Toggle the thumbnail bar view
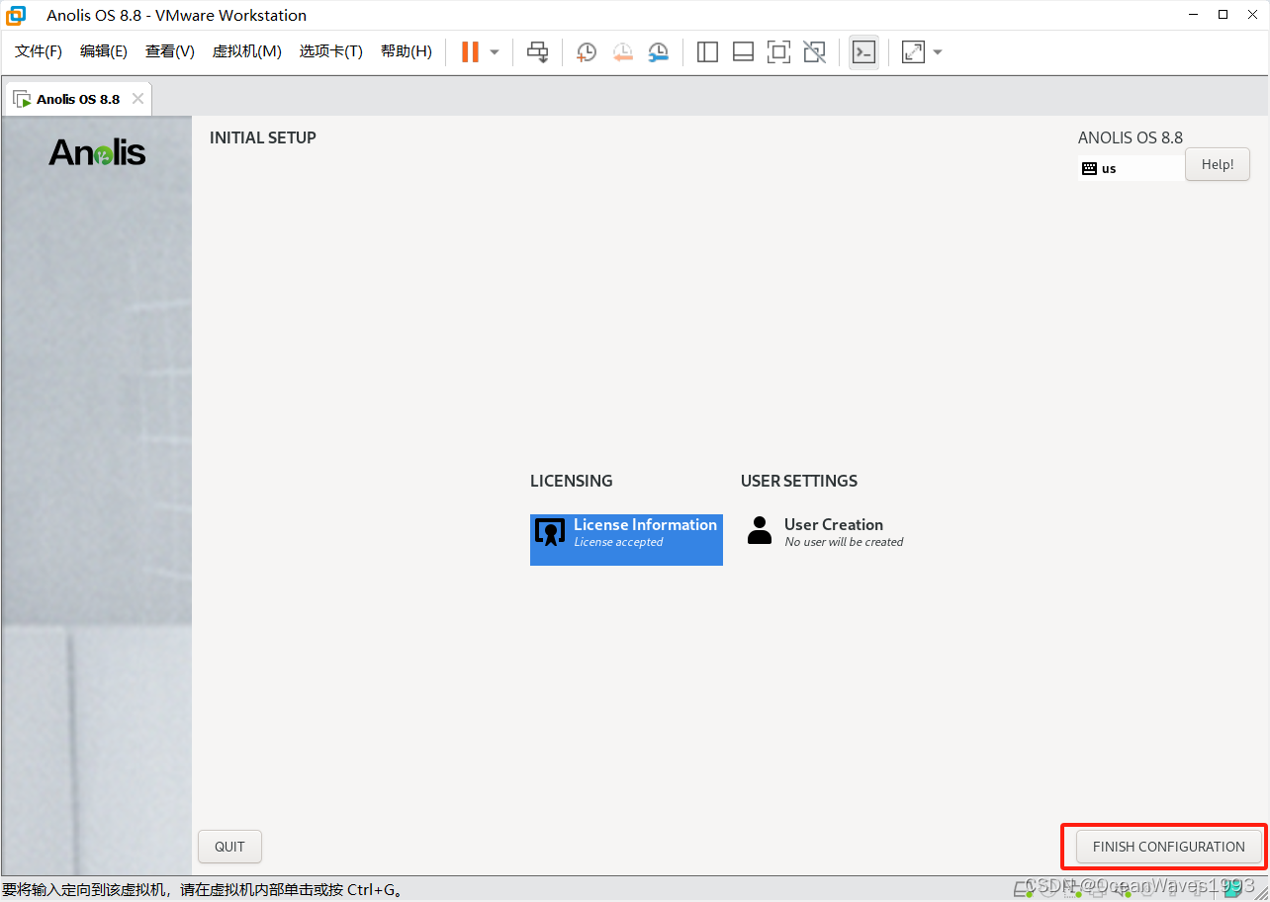 (743, 51)
